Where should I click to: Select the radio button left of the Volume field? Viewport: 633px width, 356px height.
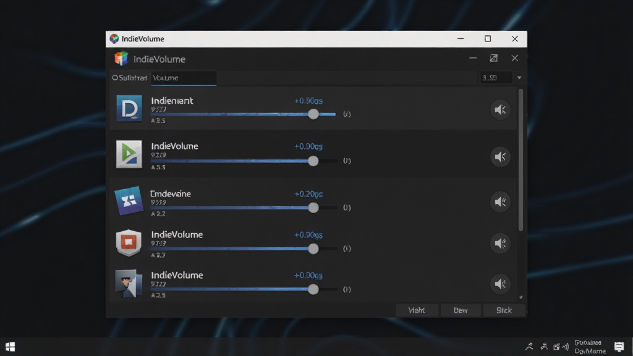click(x=115, y=77)
